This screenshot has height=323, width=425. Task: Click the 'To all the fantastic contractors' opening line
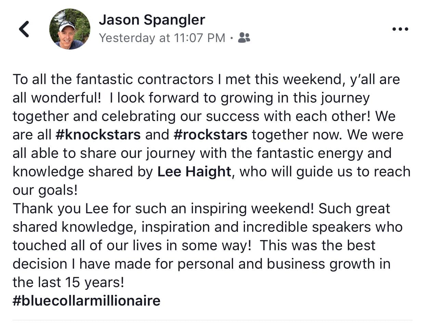pyautogui.click(x=206, y=80)
